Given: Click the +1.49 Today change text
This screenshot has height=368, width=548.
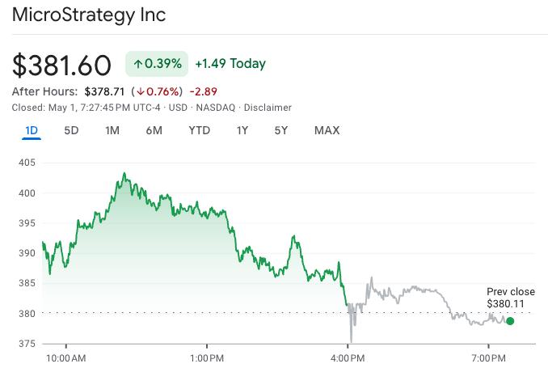Looking at the screenshot, I should 230,63.
